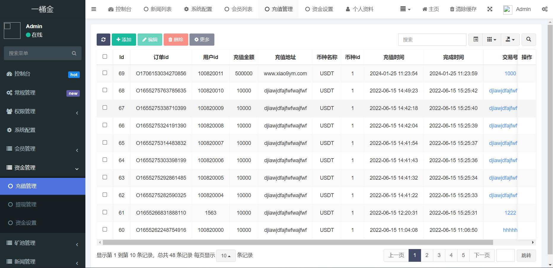Click the 删除 delete button
Viewport: 553px width, 268px height.
pos(176,39)
